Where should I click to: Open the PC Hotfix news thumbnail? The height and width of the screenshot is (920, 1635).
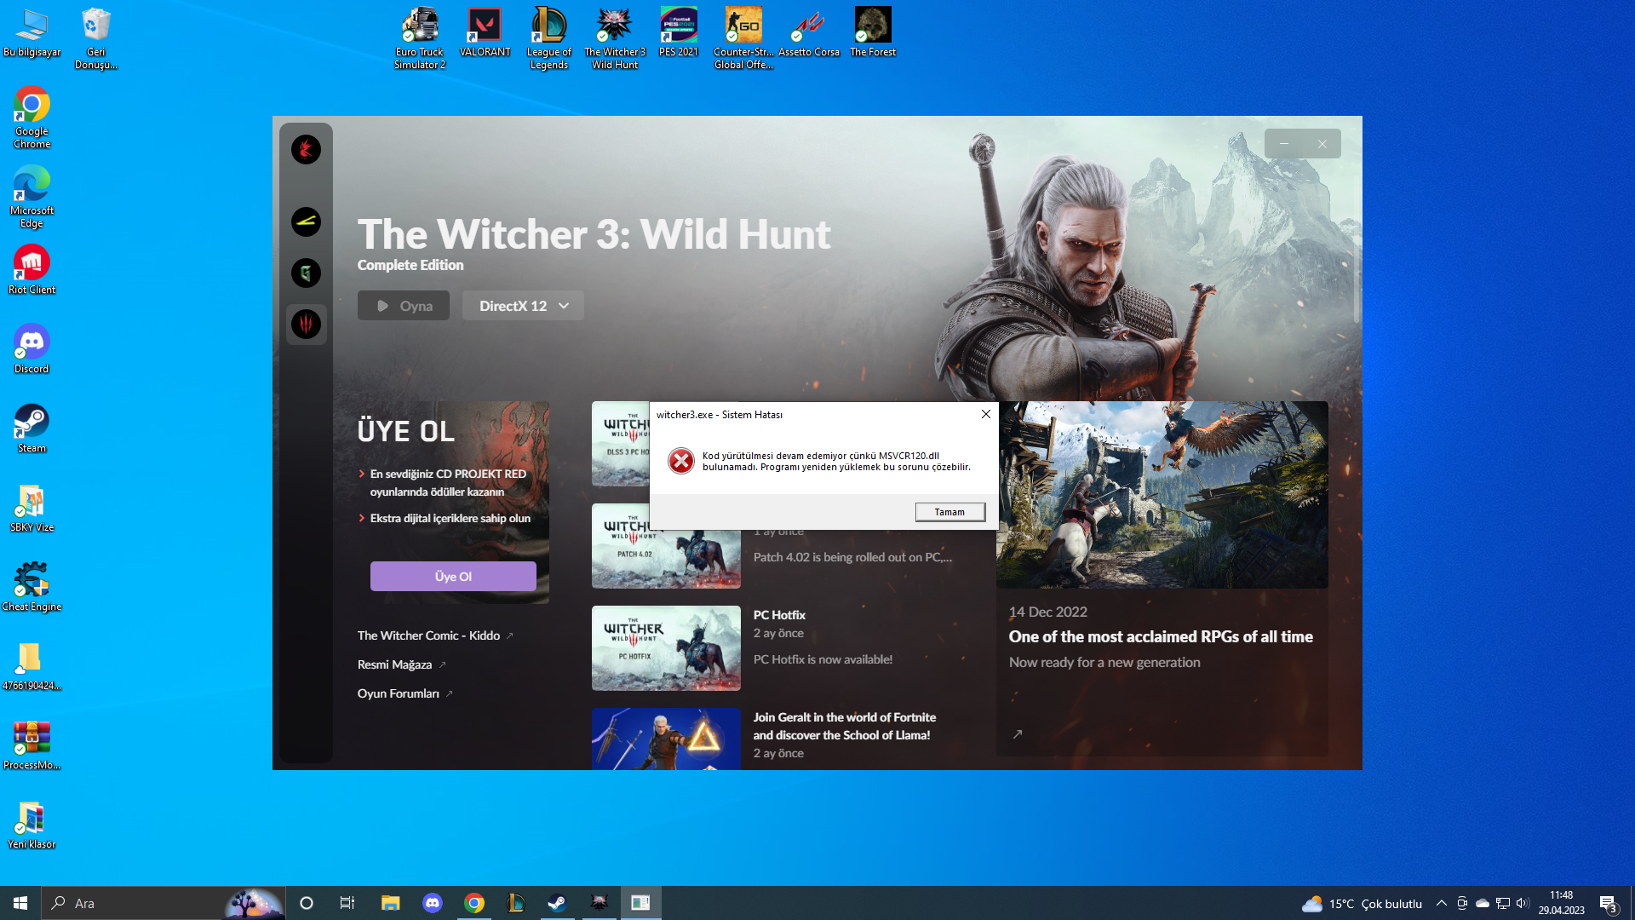point(666,647)
